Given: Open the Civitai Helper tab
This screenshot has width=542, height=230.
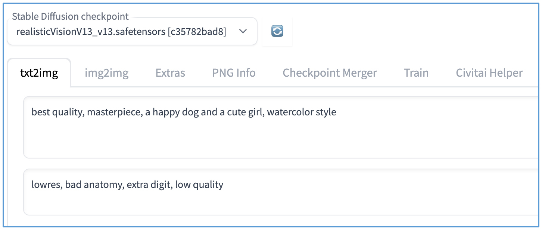Looking at the screenshot, I should (489, 73).
